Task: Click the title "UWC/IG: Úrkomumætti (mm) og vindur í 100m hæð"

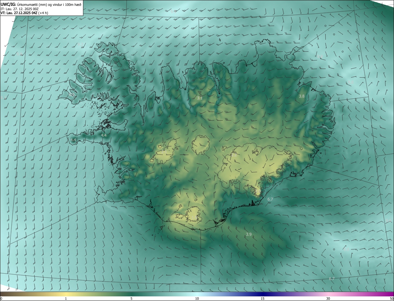Action: (x=41, y=4)
